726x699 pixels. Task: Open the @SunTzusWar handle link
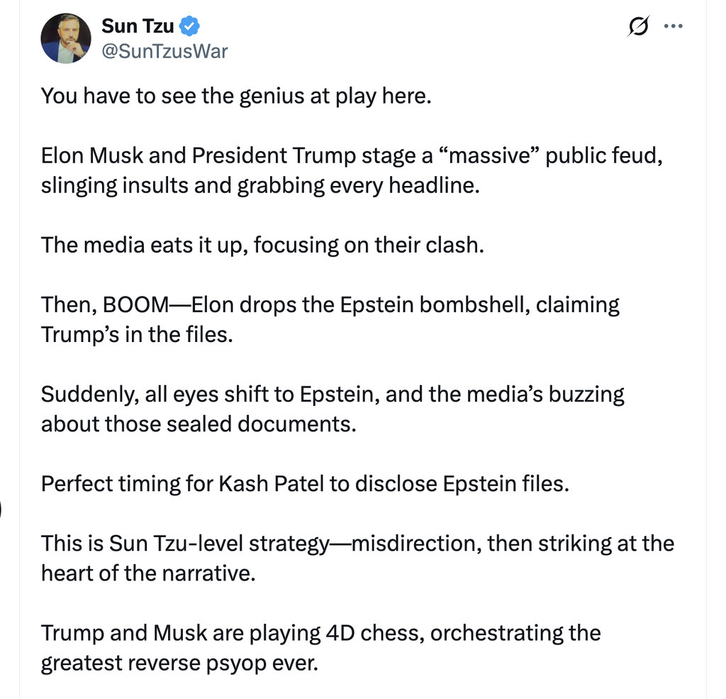tap(164, 52)
